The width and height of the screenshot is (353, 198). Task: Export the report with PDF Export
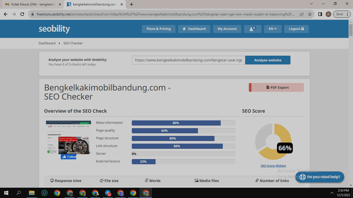(x=276, y=87)
